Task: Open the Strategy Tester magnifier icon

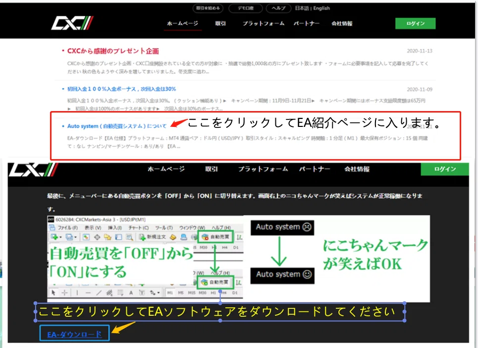Action: pos(130,237)
